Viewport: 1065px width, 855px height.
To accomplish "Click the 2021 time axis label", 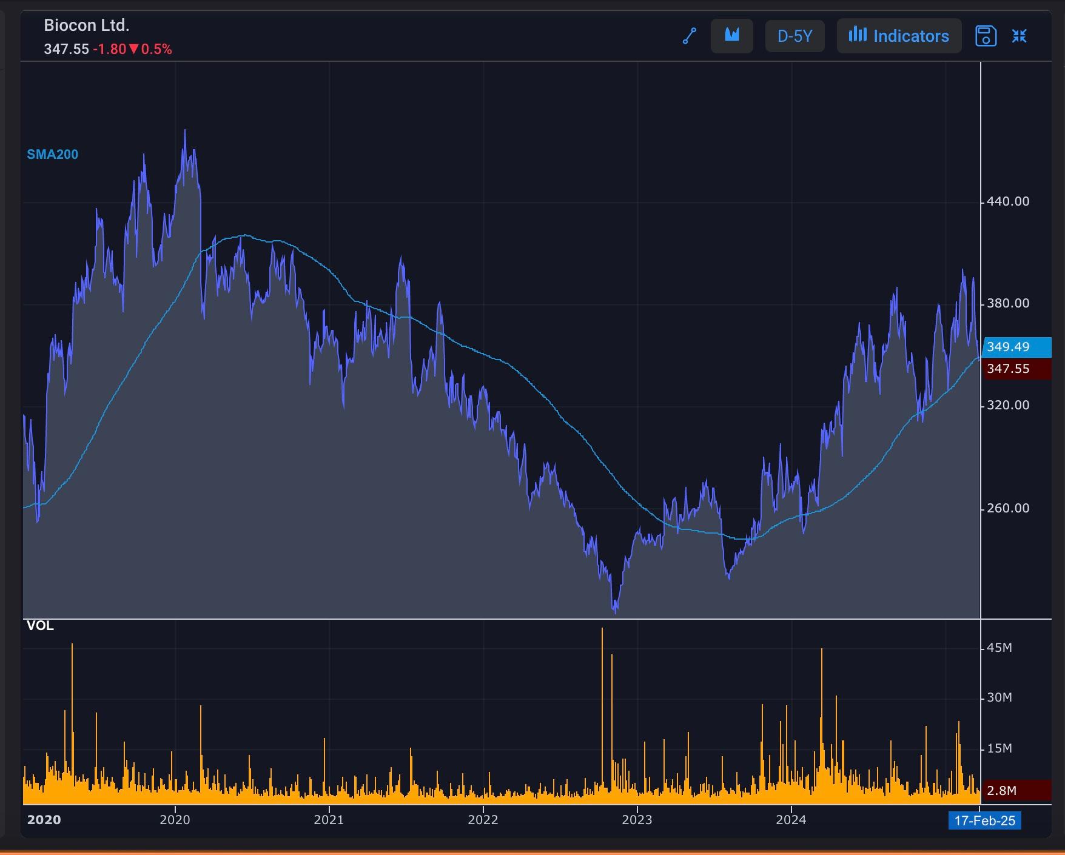I will point(329,820).
